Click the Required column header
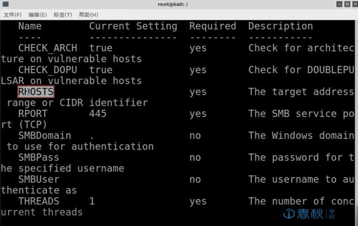The image size is (358, 226). coord(213,26)
